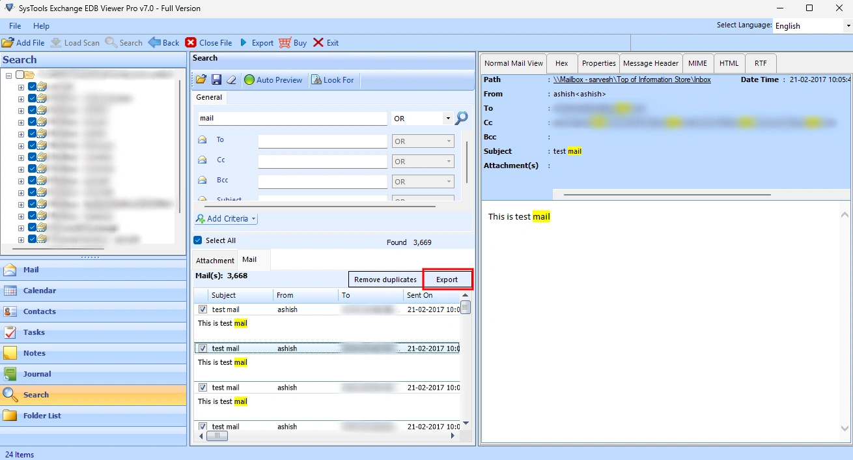Toggle Auto Preview in the Search toolbar
853x460 pixels.
[273, 79]
